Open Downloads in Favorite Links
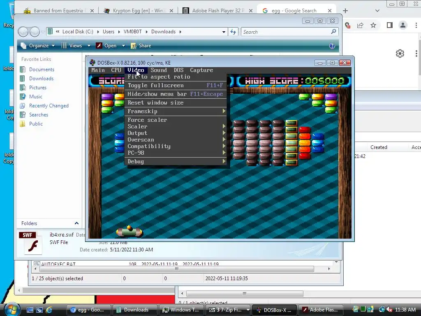This screenshot has width=421, height=316. tap(42, 79)
